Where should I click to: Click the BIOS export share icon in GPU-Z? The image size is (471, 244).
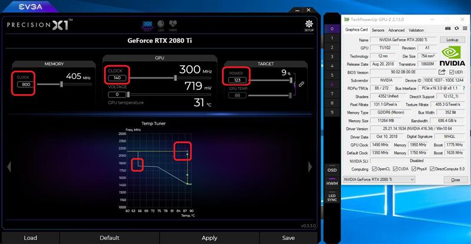(x=442, y=72)
